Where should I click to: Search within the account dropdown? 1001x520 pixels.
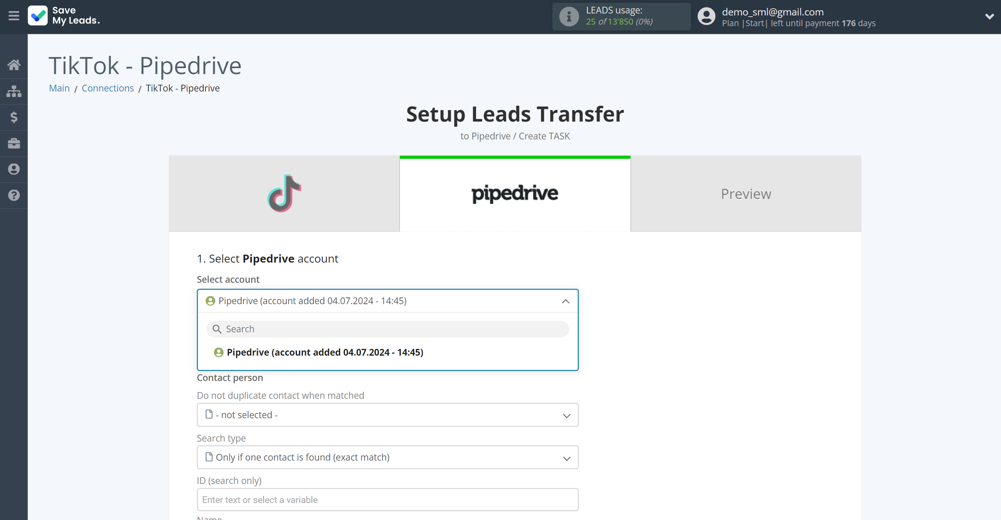pos(387,329)
